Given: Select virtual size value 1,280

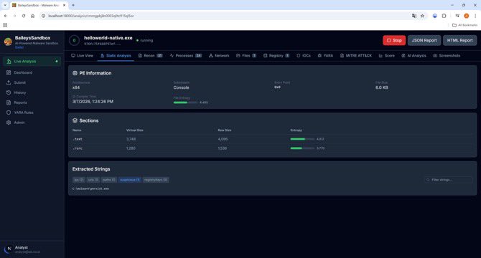Looking at the screenshot, I should [131, 148].
